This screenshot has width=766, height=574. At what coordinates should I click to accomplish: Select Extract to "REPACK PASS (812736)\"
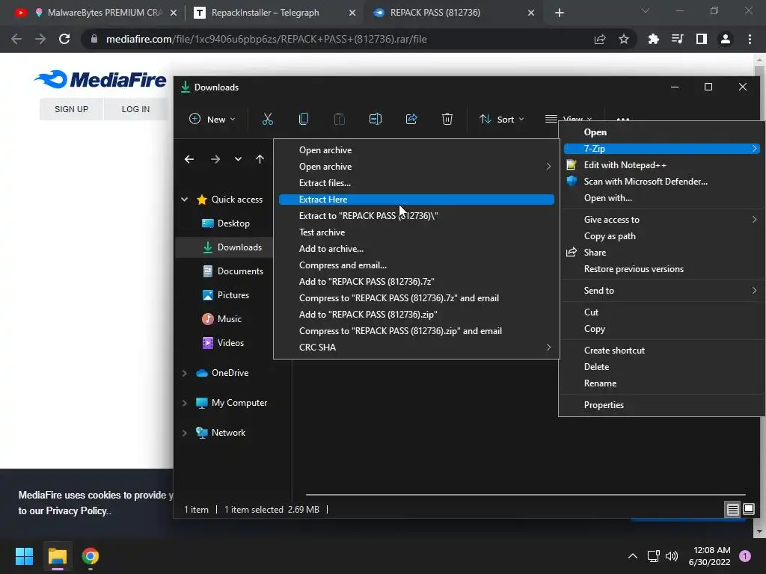click(416, 216)
